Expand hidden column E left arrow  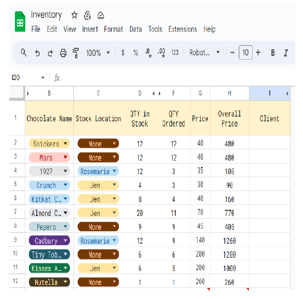pyautogui.click(x=153, y=94)
